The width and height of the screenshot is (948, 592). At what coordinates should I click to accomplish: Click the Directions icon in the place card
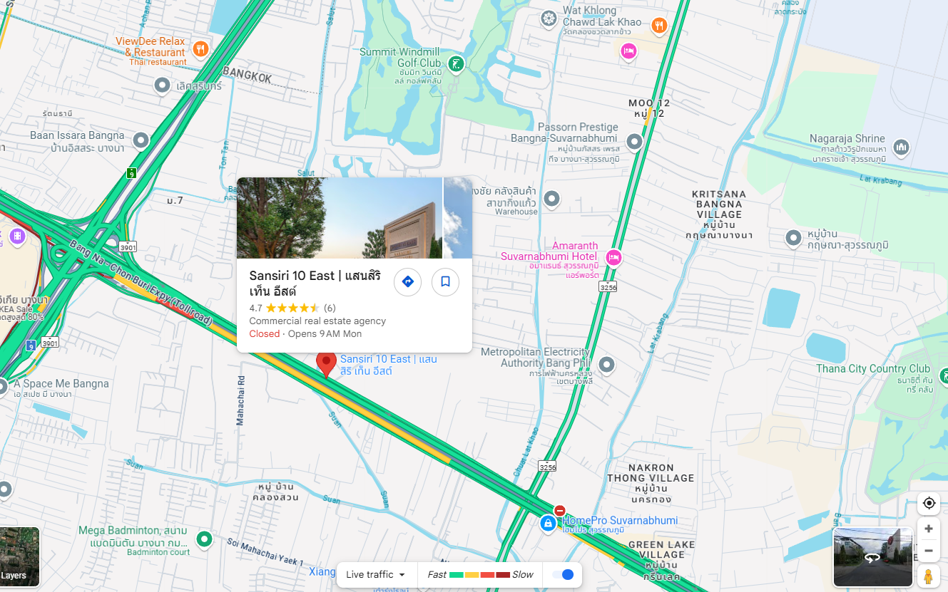pyautogui.click(x=407, y=281)
